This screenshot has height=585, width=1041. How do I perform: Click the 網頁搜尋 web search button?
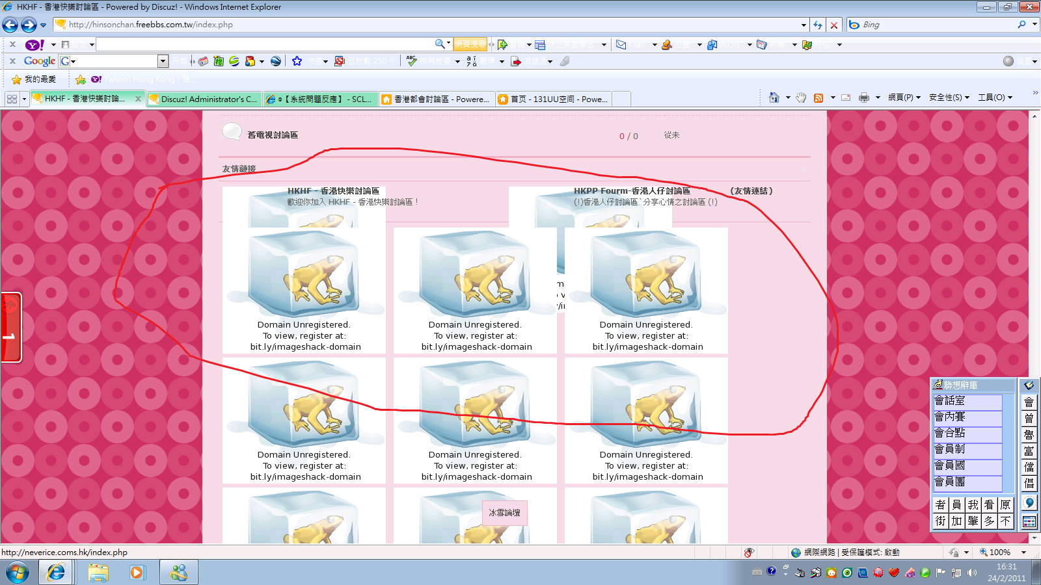[x=470, y=44]
